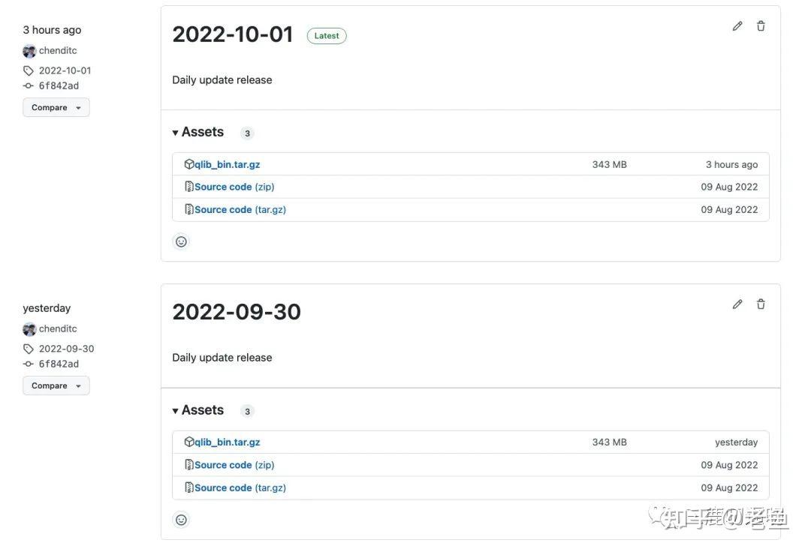Click chenditc avatar beside the 2022-09-30 release
811x552 pixels.
pyautogui.click(x=29, y=329)
